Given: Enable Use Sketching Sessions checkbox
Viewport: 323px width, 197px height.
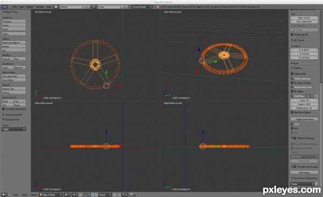Looking at the screenshot, I should [4, 109].
